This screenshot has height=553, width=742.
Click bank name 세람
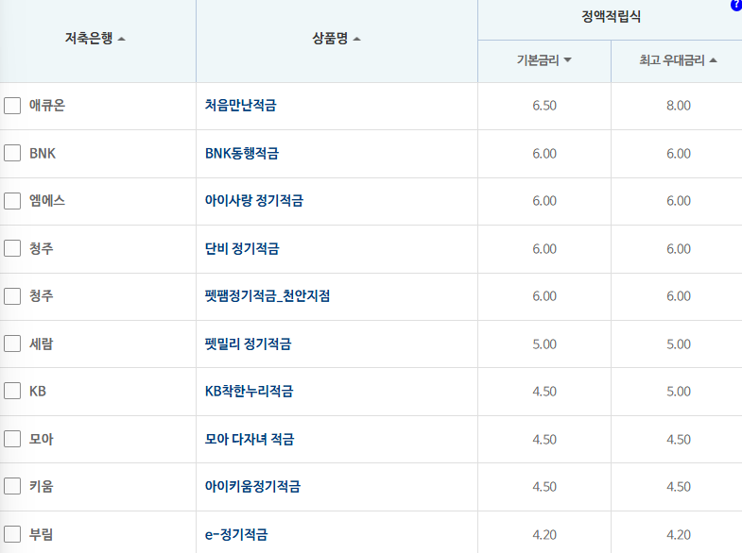(x=42, y=344)
